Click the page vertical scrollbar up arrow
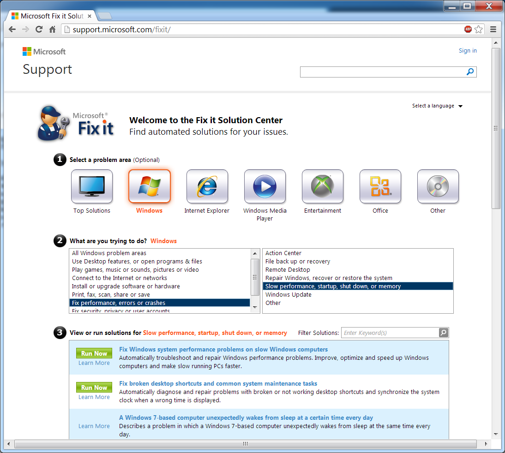Viewport: 505px width, 453px height. coord(496,43)
